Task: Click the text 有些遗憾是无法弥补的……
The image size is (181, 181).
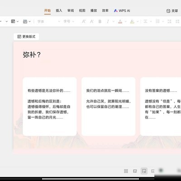Action: [x=49, y=90]
